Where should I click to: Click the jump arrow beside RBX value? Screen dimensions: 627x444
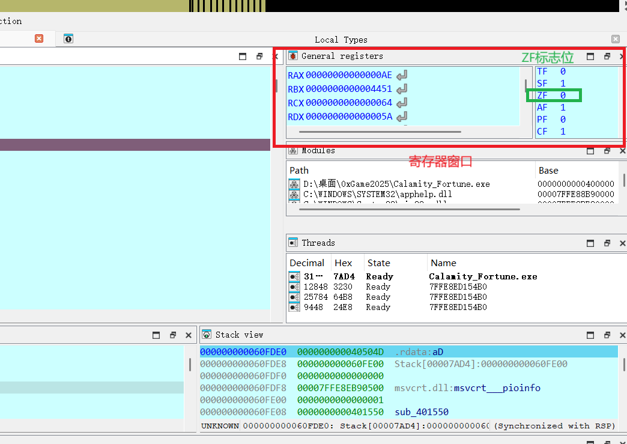pyautogui.click(x=402, y=89)
